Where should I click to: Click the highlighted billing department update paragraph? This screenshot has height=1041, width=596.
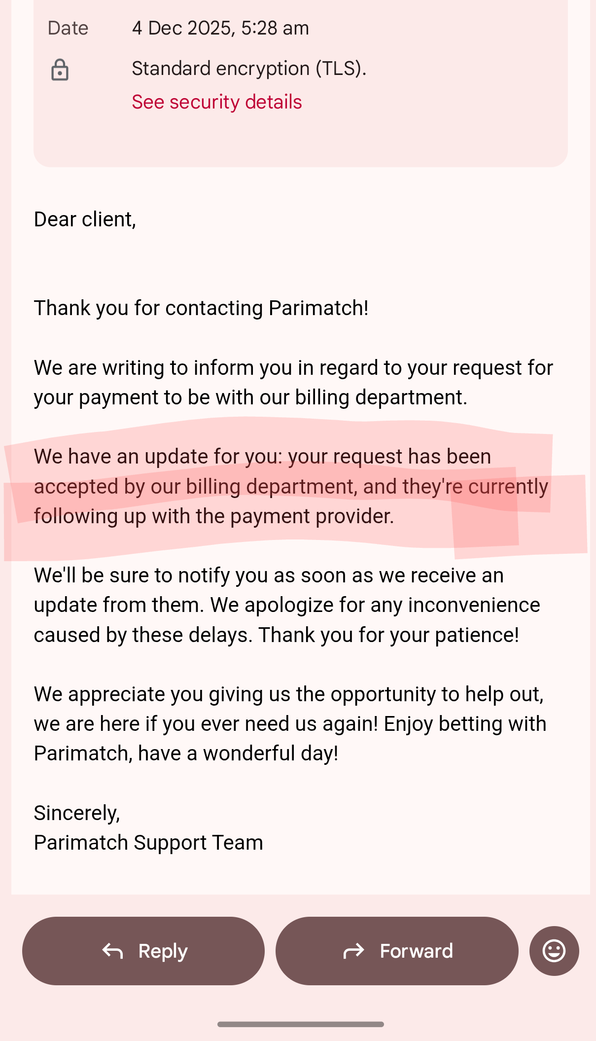291,487
